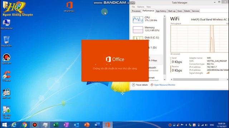Select Bandicam desktop shortcut

click(6, 59)
